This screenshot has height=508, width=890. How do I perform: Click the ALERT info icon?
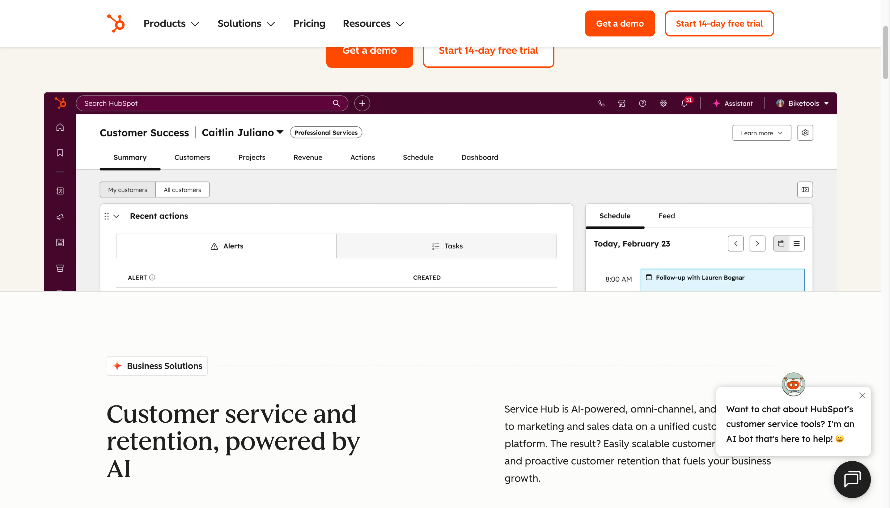(x=152, y=277)
